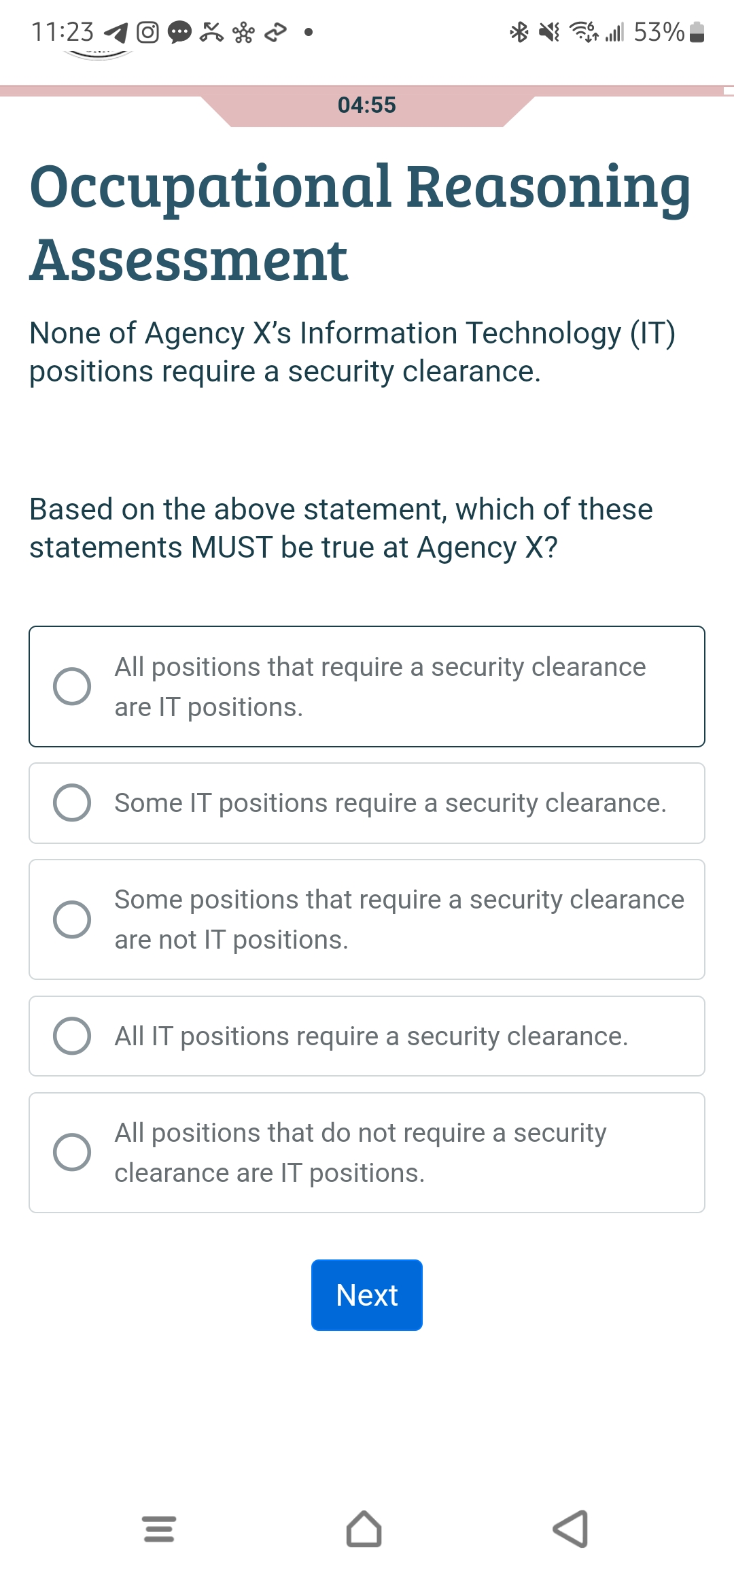Tap the Home navigation button
This screenshot has height=1575, width=734.
(365, 1529)
